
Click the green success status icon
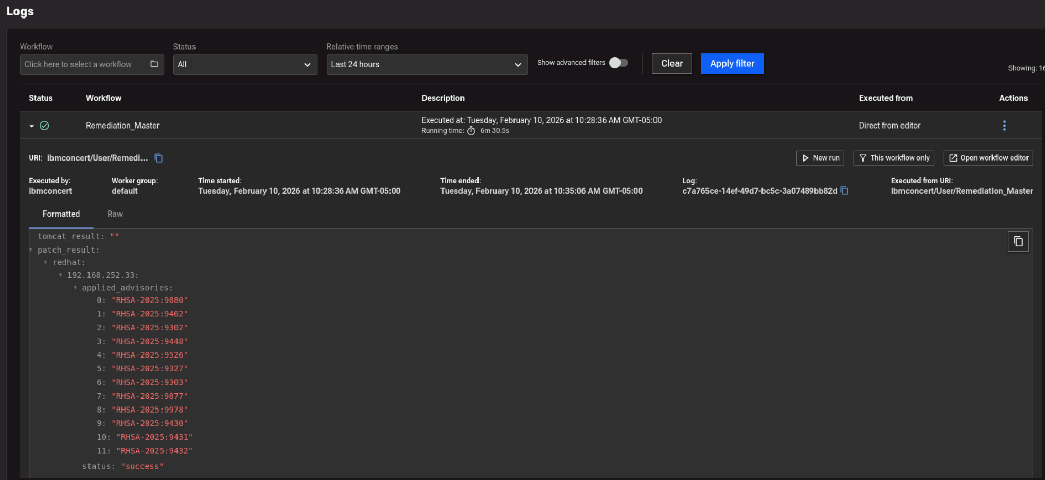tap(45, 126)
